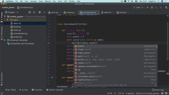Open the Project tool window side tab
This screenshot has width=169, height=95.
click(2, 17)
